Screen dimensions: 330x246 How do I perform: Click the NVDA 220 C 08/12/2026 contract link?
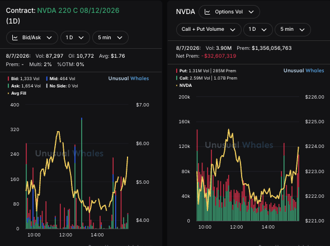[x=78, y=11]
